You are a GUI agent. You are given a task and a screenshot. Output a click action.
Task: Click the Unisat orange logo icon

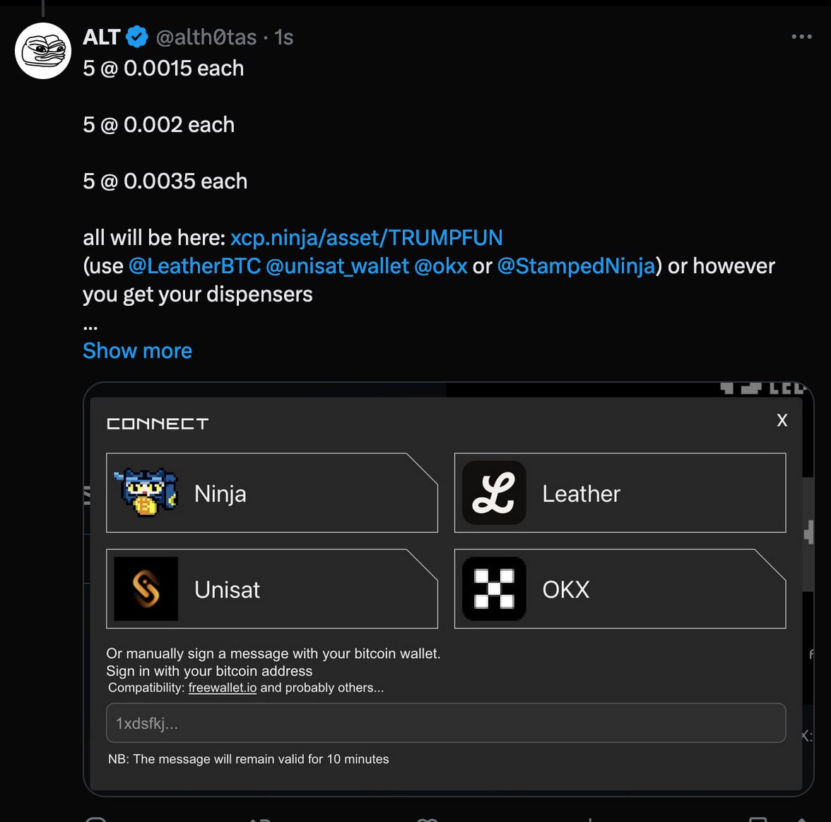[146, 589]
